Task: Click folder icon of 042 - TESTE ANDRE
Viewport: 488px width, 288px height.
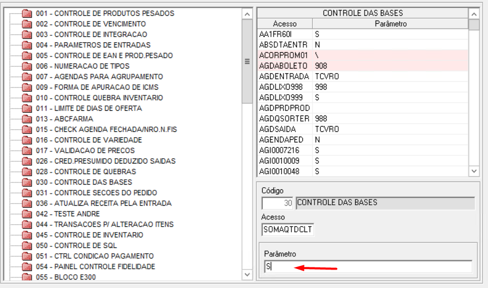Action: tap(27, 214)
